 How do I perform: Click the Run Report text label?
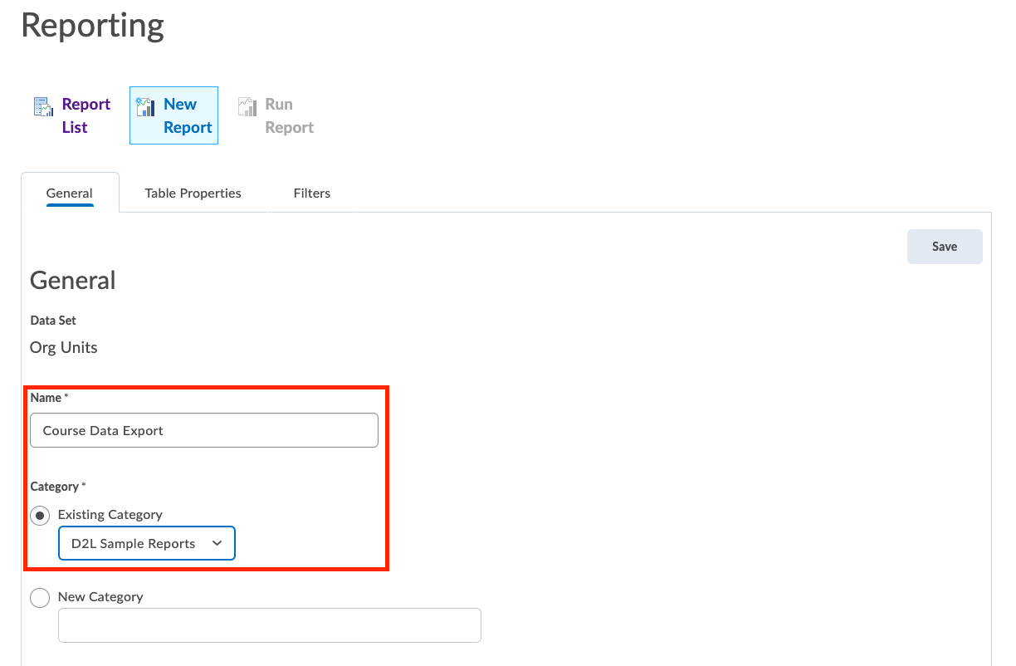tap(289, 115)
